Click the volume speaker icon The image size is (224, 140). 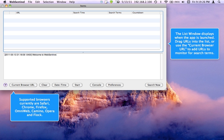[x=183, y=2]
